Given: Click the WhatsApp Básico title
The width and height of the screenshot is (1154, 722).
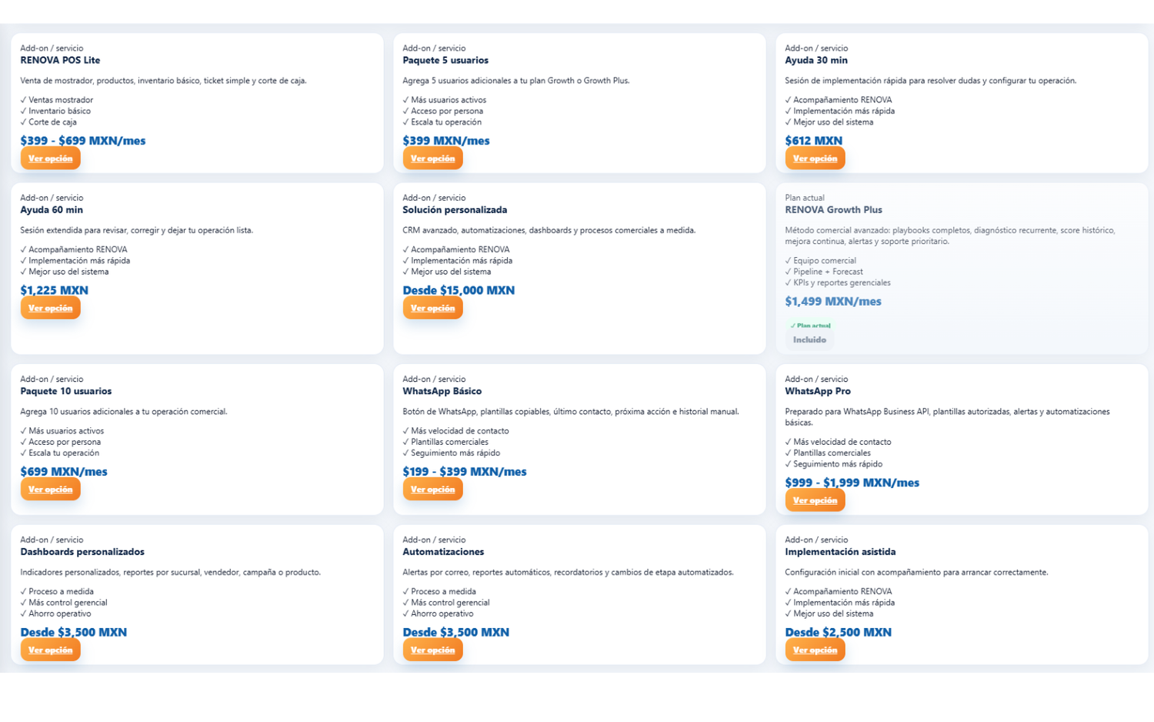Looking at the screenshot, I should (442, 391).
